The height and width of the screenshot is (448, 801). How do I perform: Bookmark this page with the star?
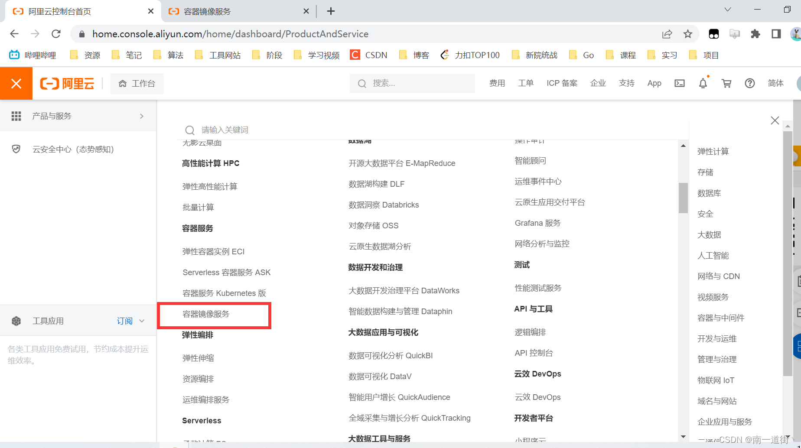688,34
